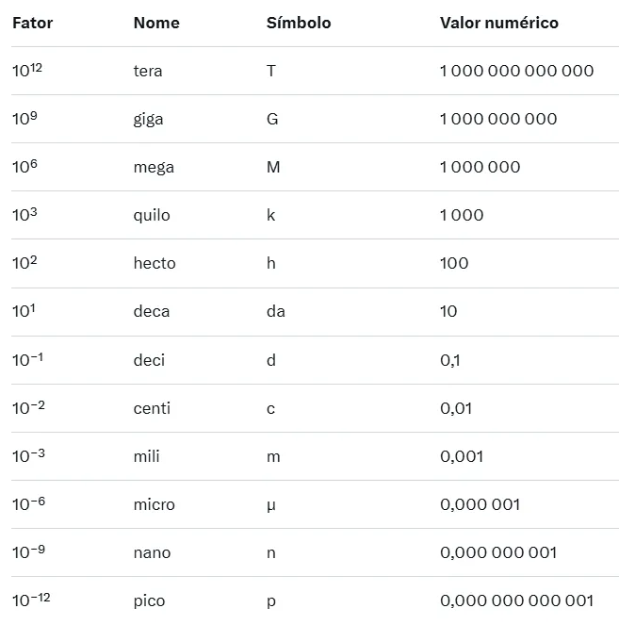Click the "Símbolo" column header
The height and width of the screenshot is (625, 619).
pos(299,24)
